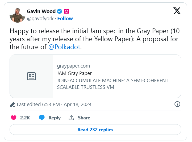Click the 2.2K likes count

25,118
